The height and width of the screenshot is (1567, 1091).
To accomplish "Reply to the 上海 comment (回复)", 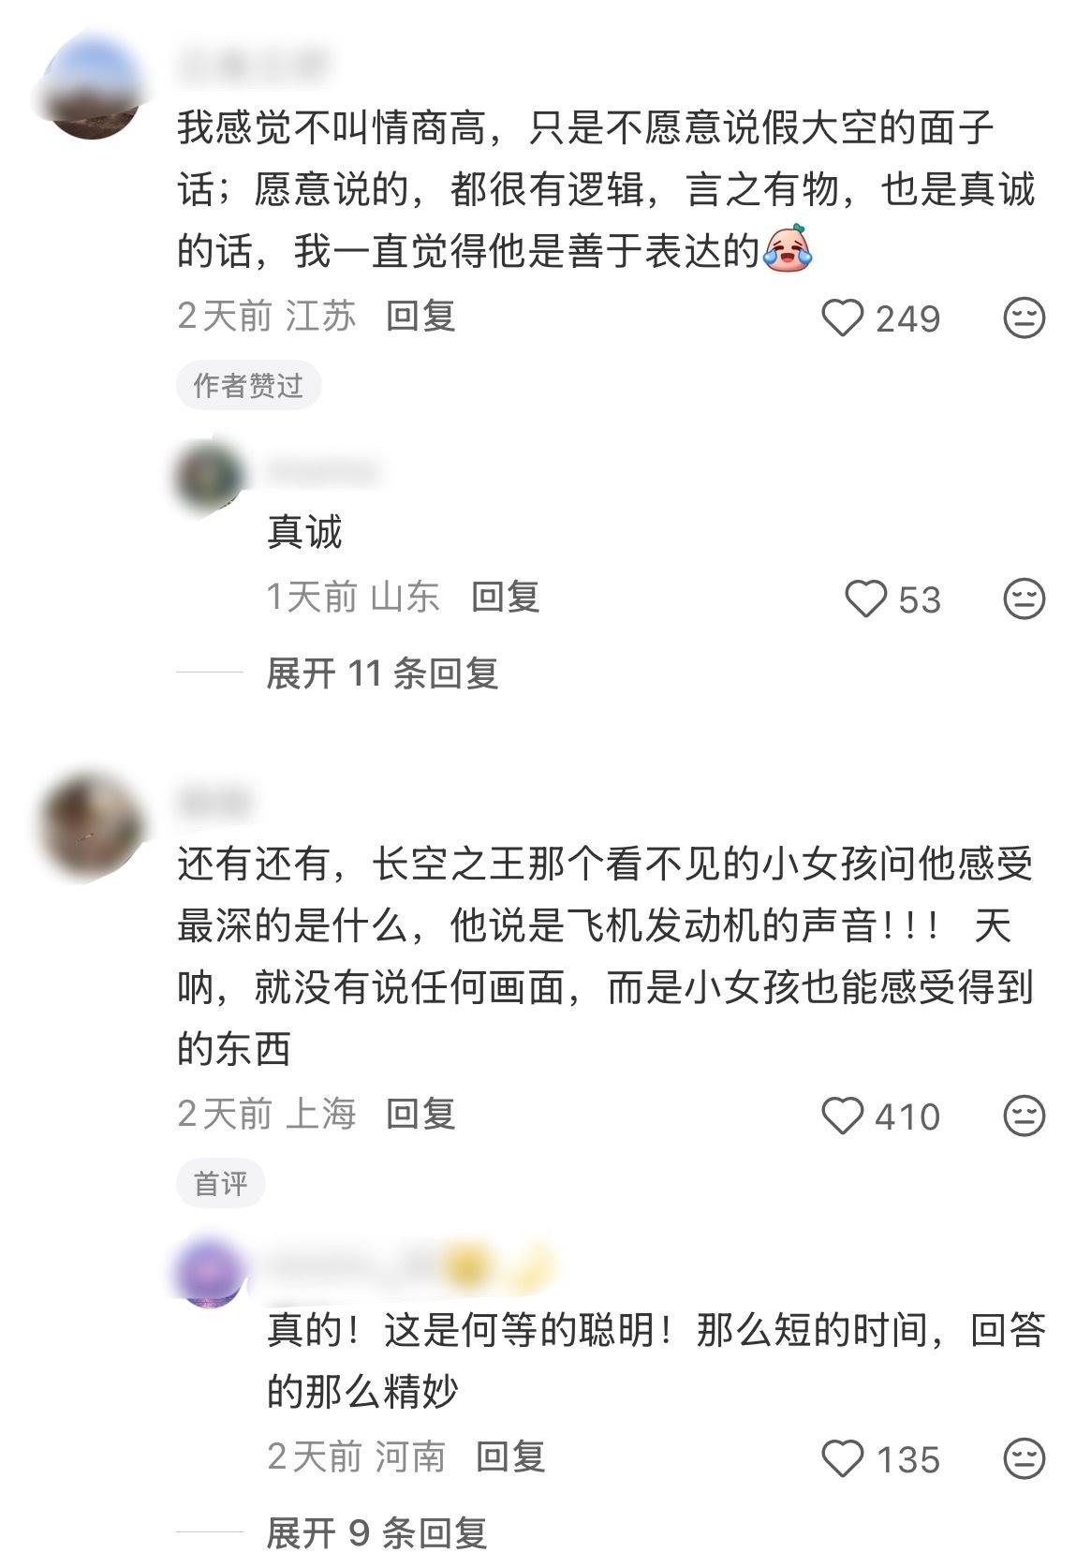I will (x=420, y=1114).
